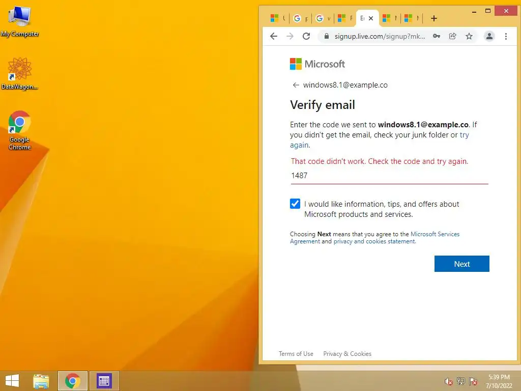521x391 pixels.
Task: Open the Chrome profile avatar
Action: pos(489,36)
